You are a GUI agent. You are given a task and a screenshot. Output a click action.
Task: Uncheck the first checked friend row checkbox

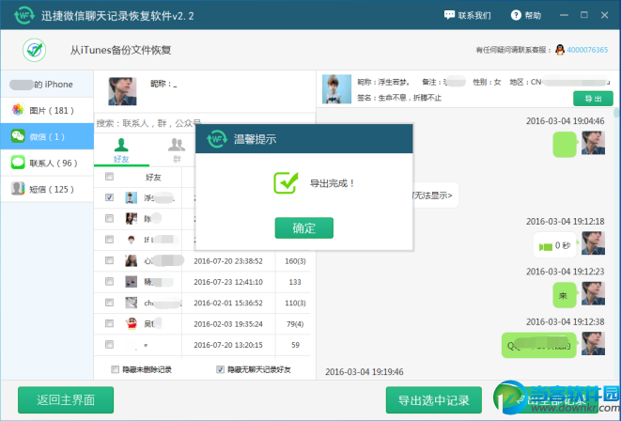pos(109,197)
